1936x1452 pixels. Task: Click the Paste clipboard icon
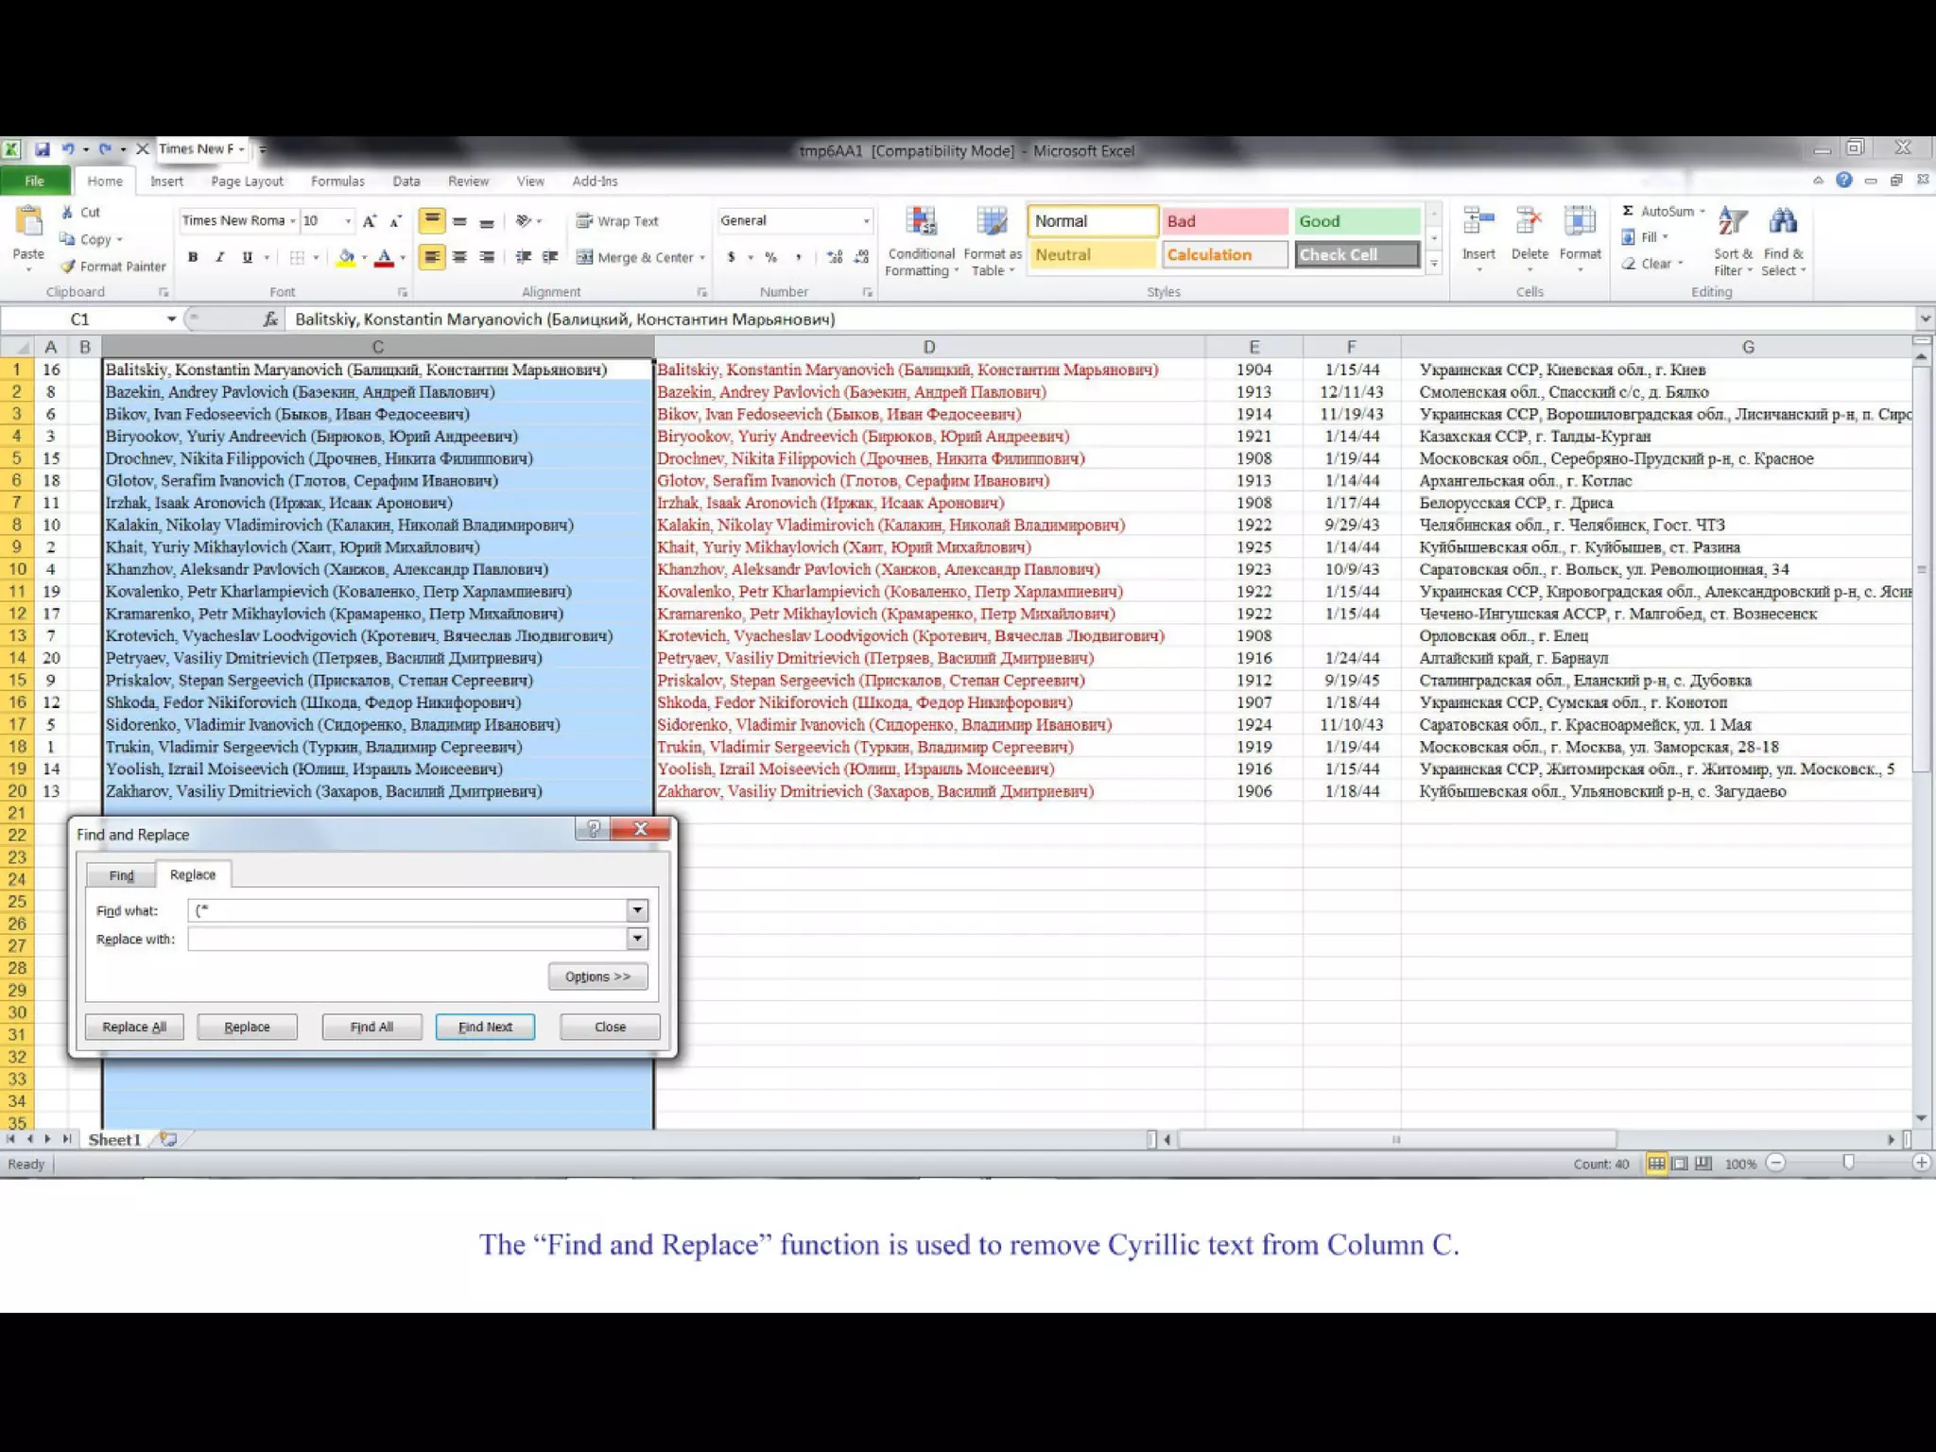(x=29, y=223)
